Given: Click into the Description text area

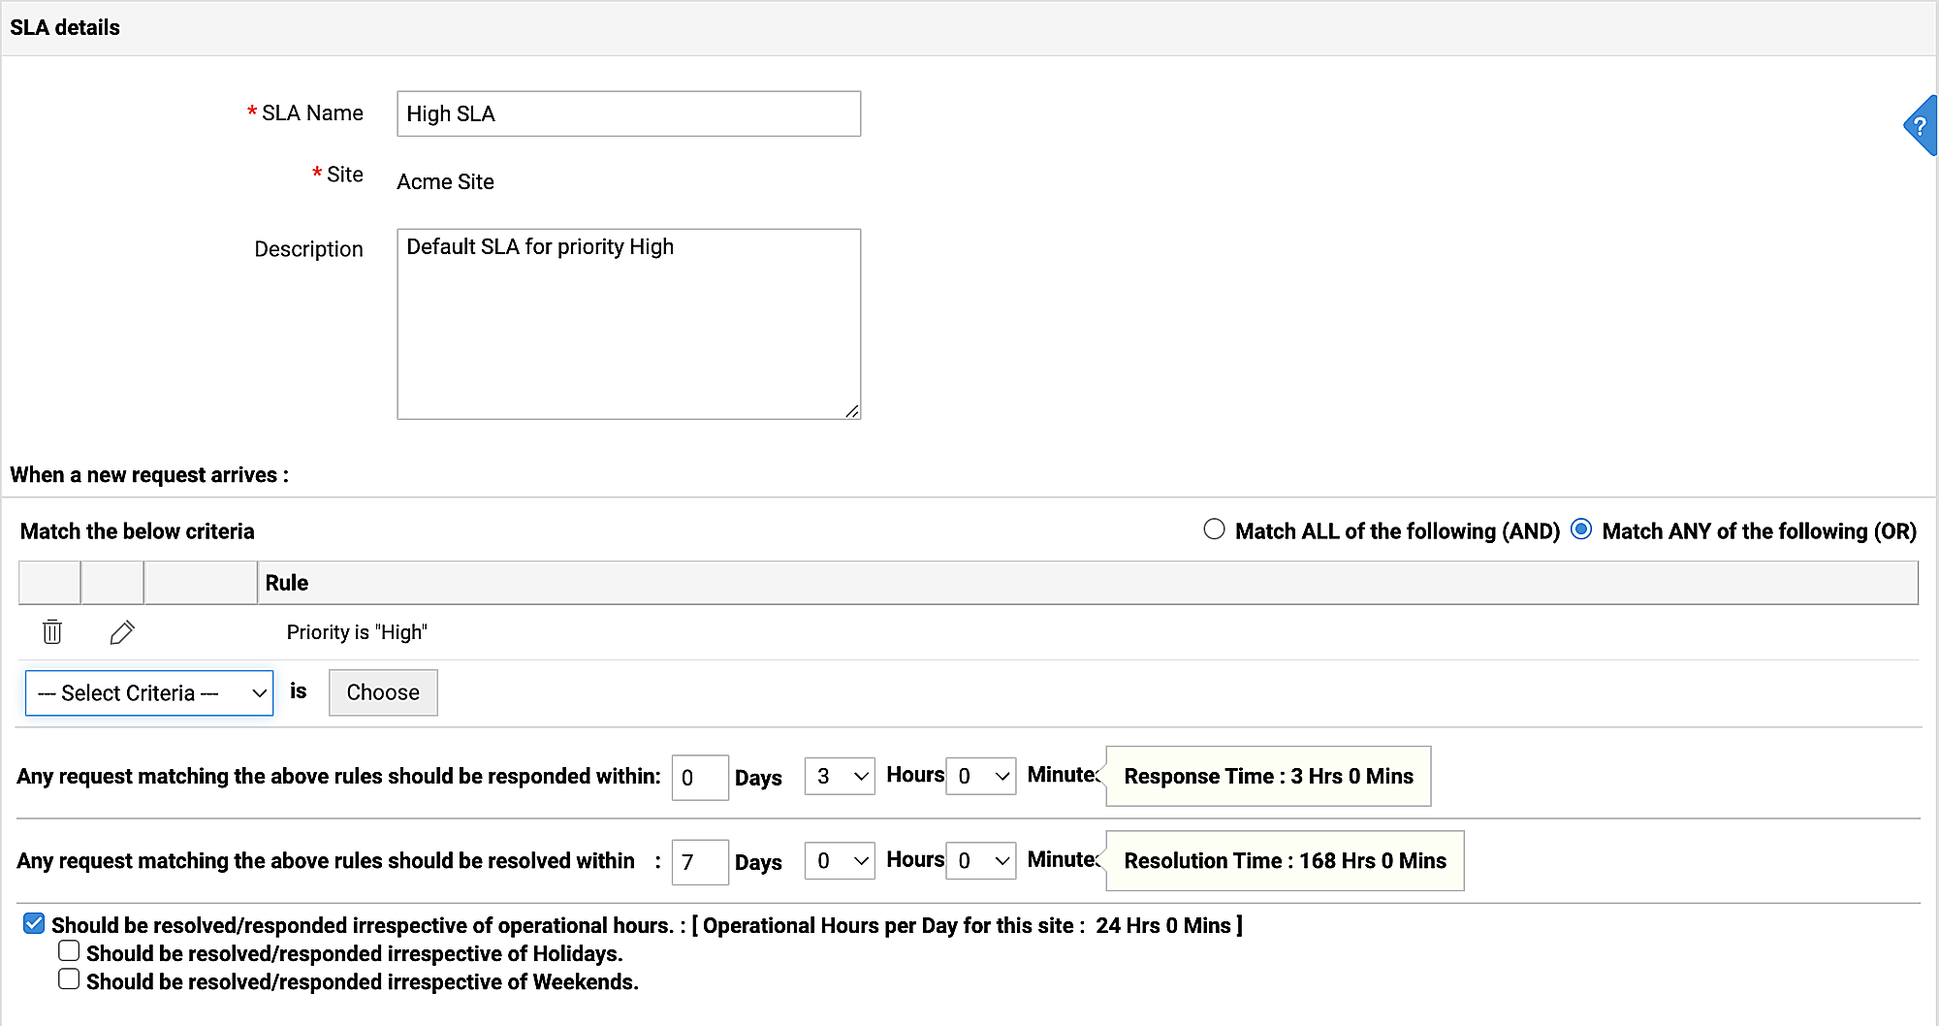Looking at the screenshot, I should coord(628,324).
